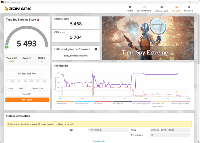The height and width of the screenshot is (143, 200).
Task: Click warning icon in SystemInfo incomplete banner
Action: 8,124
